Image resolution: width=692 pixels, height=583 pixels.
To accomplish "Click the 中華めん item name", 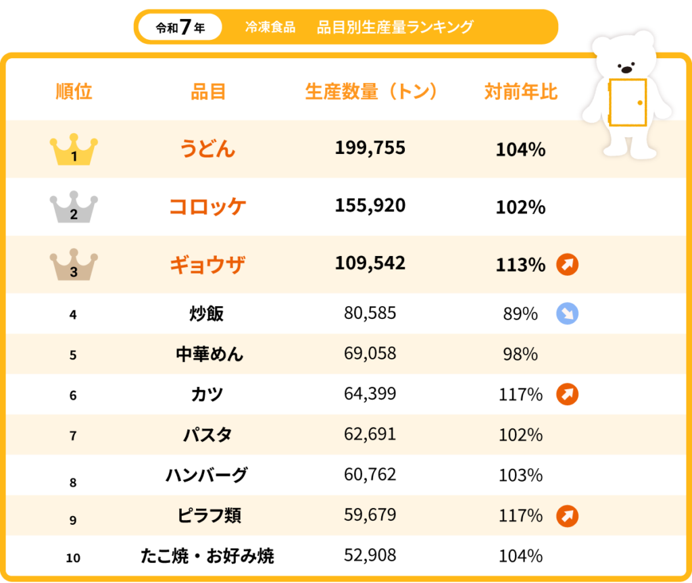I will [209, 354].
